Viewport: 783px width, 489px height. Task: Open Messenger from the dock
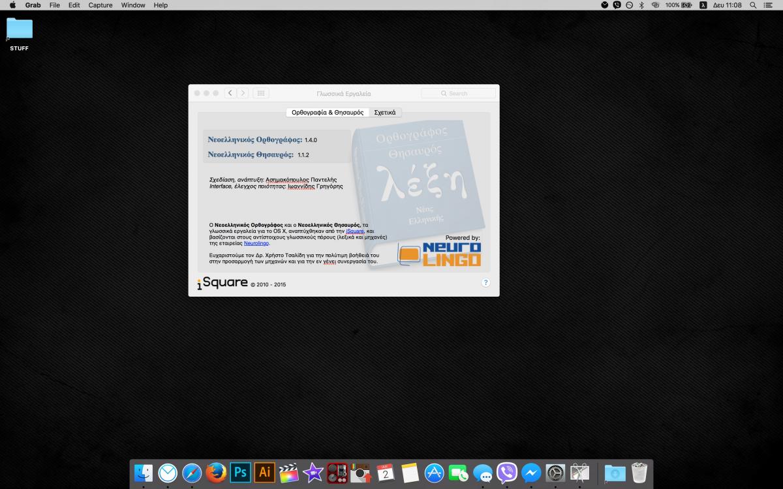pos(531,473)
